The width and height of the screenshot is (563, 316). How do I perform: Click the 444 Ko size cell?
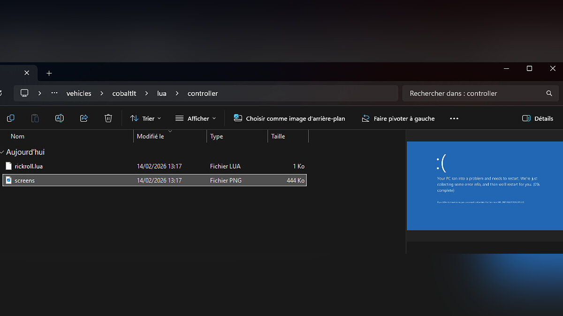[x=296, y=180]
